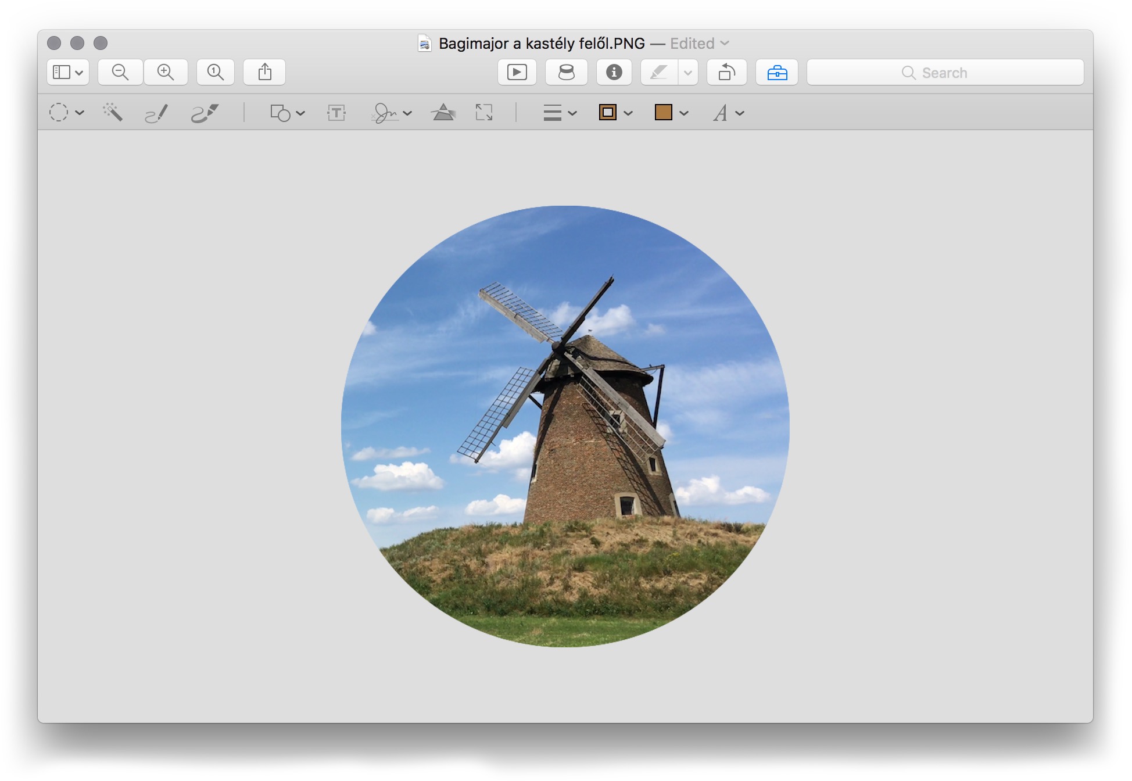Open the Shapes tool menu

[x=287, y=113]
